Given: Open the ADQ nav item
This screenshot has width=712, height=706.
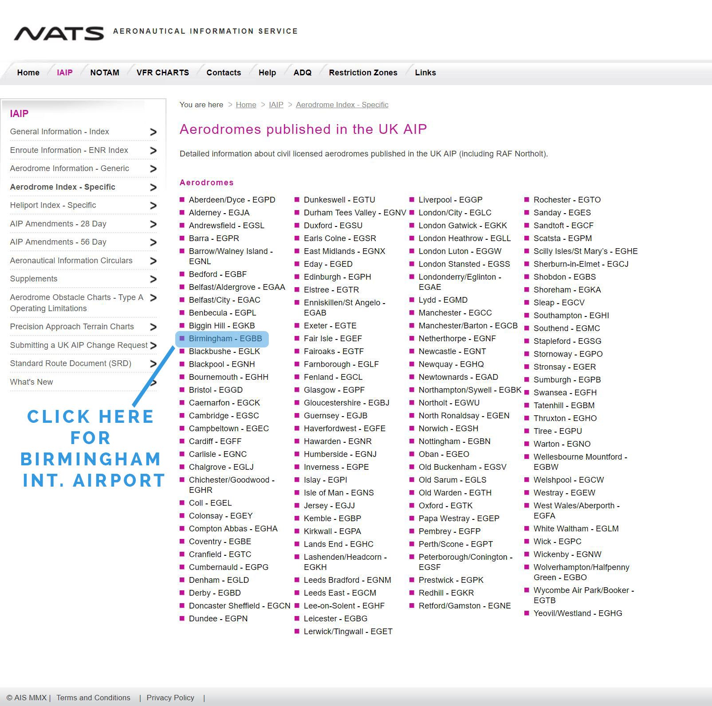Looking at the screenshot, I should coord(303,73).
